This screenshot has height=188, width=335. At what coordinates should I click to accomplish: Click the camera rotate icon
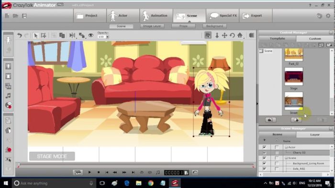(x=232, y=35)
